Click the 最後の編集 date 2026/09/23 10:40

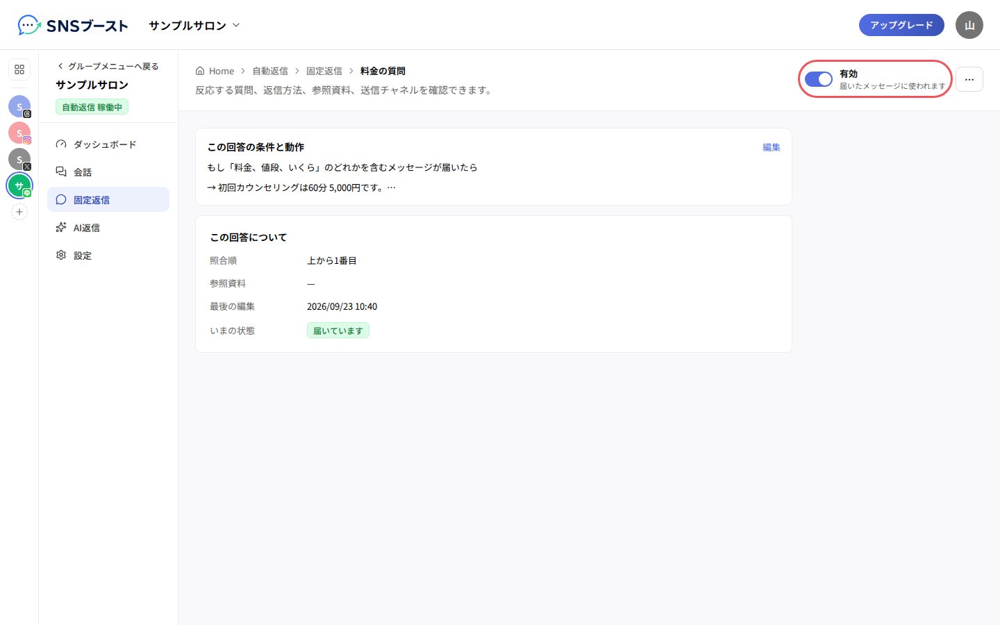(x=342, y=306)
